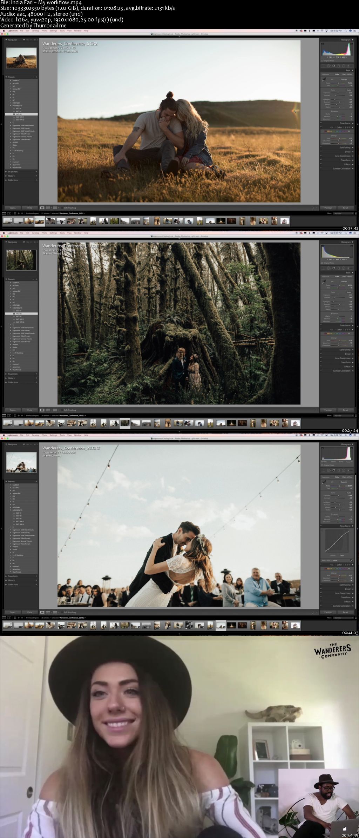This screenshot has height=838, width=359.
Task: Switch to Black & White treatment in Wanderers_Conference_5 frame
Action: click(347, 74)
